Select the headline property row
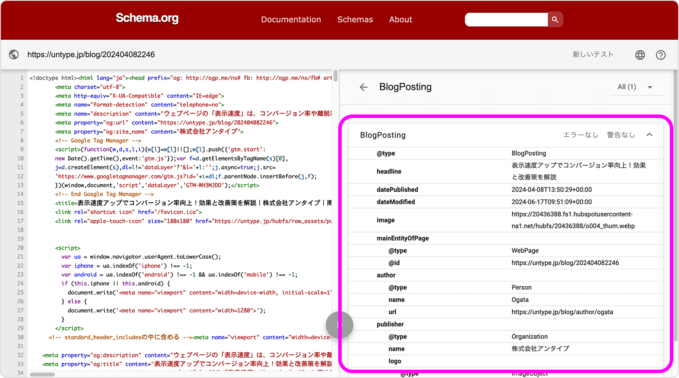Image resolution: width=679 pixels, height=378 pixels. coord(506,171)
